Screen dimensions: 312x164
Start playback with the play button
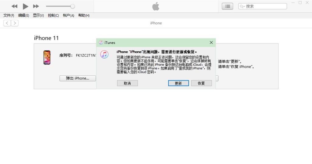(x=25, y=6)
